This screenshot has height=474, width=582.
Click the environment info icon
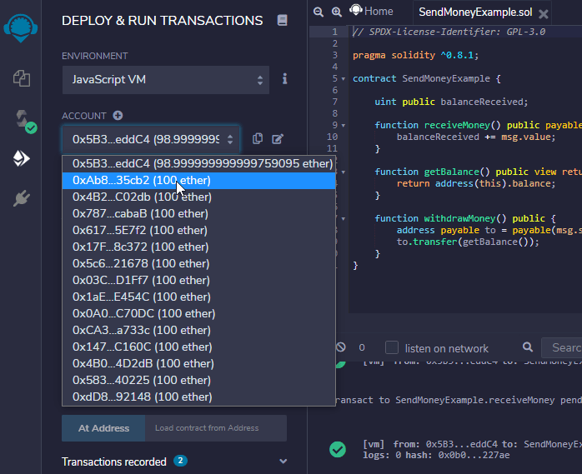coord(284,78)
